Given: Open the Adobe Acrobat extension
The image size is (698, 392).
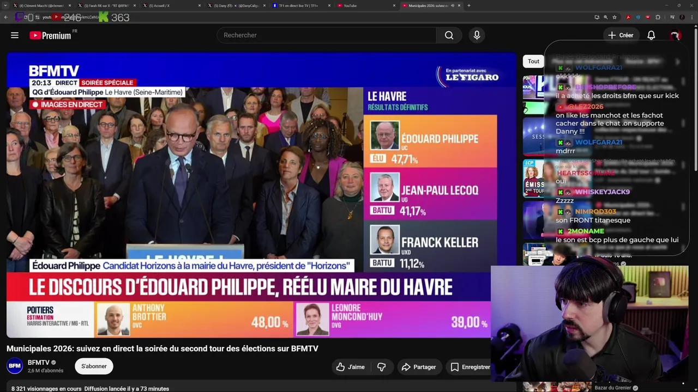Looking at the screenshot, I should (x=628, y=17).
